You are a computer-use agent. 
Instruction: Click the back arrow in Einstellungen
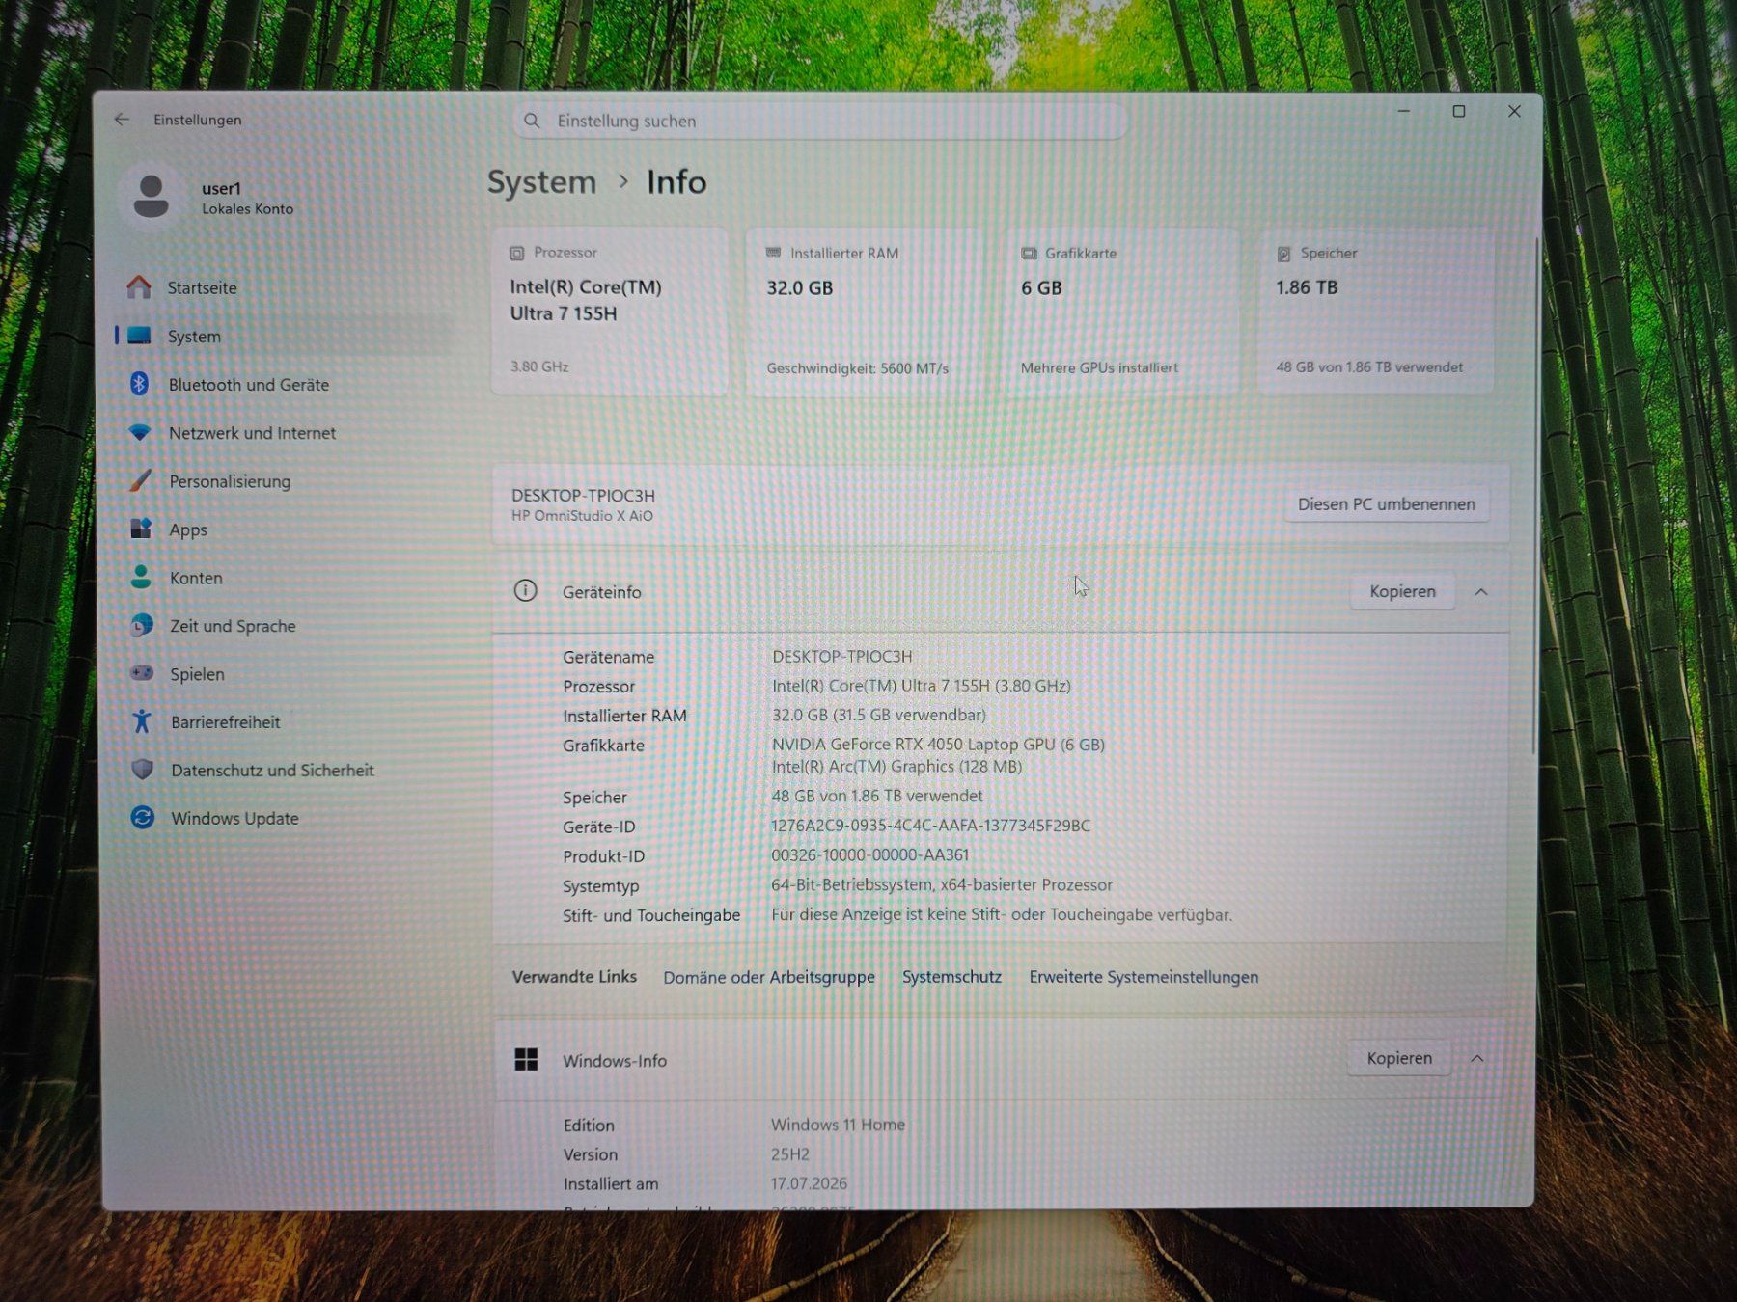[122, 120]
